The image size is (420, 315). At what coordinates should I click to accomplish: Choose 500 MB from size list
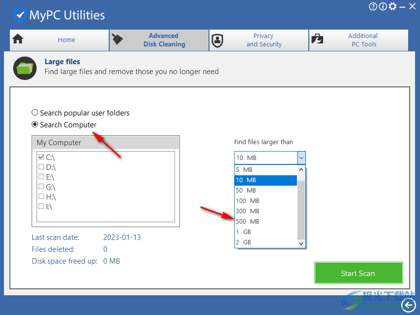pyautogui.click(x=266, y=222)
